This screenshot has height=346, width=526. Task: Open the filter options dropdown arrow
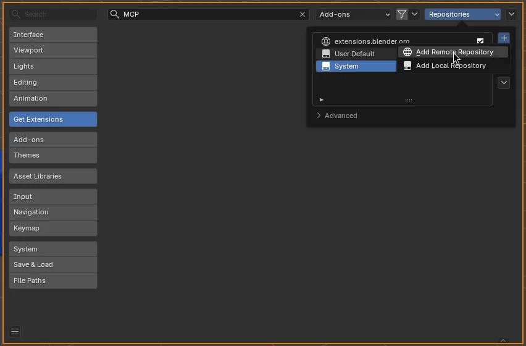(x=414, y=14)
